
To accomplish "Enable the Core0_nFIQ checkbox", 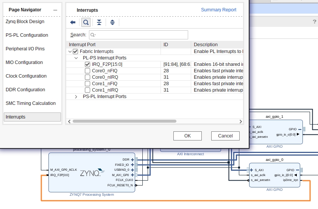I will 87,71.
